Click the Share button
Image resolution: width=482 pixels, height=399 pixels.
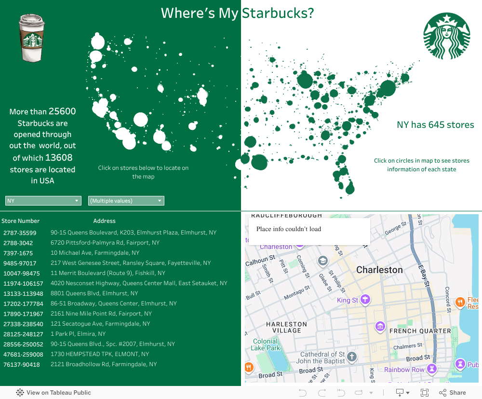[452, 393]
